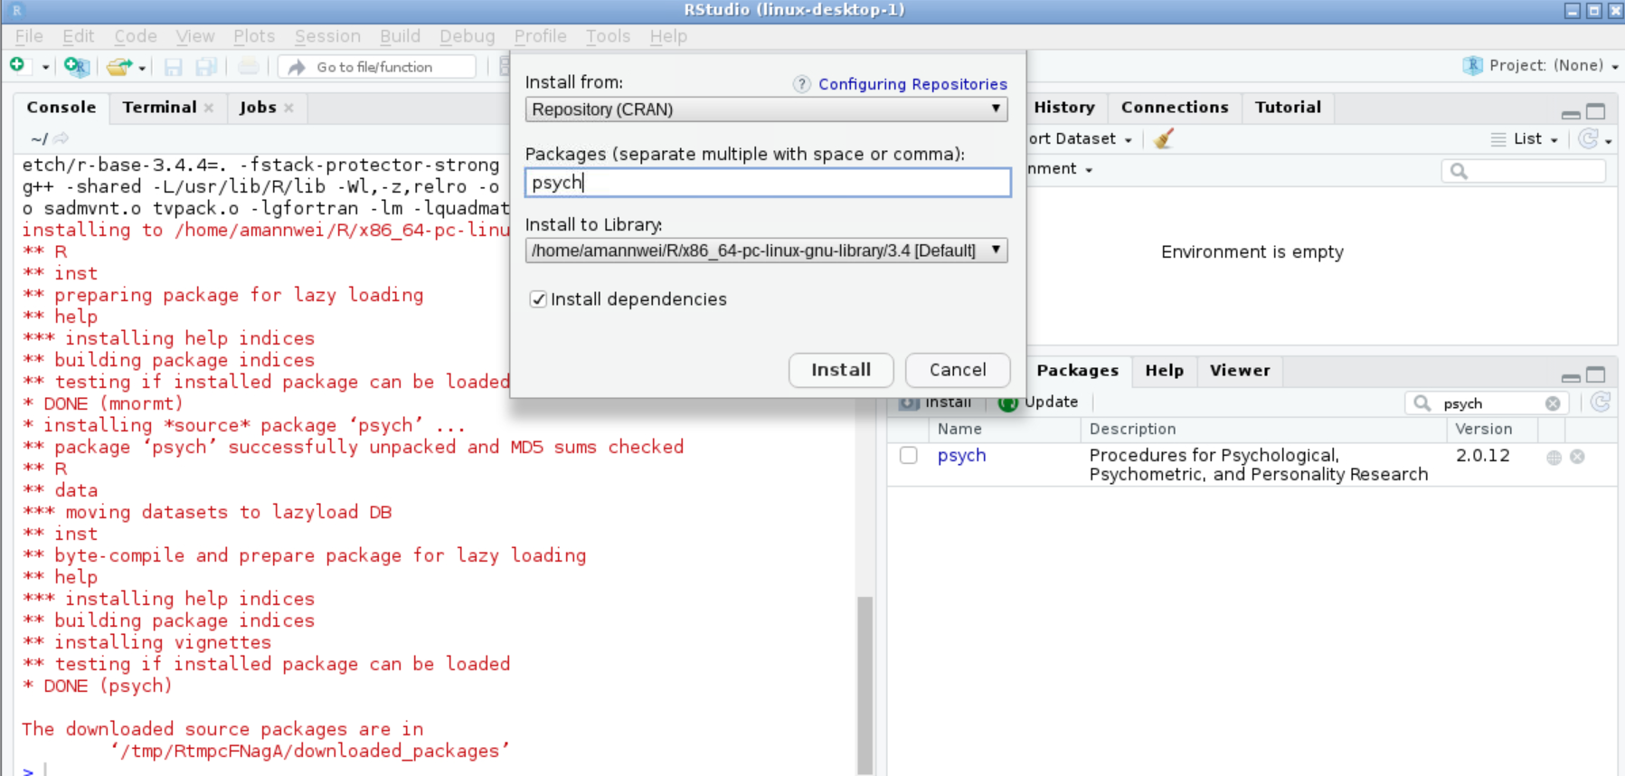Click the help question mark icon in dialog

click(801, 84)
